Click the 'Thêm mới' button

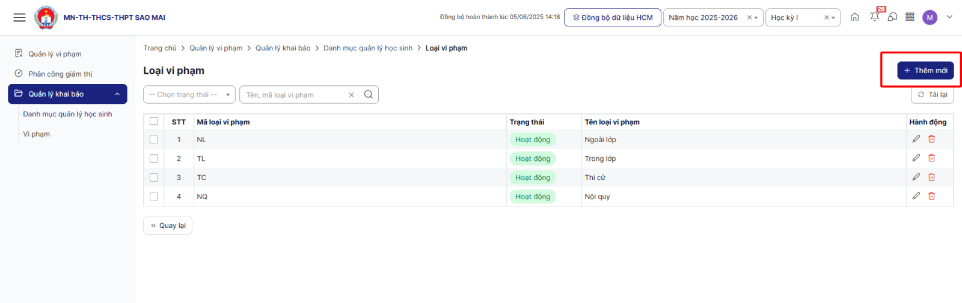pyautogui.click(x=925, y=70)
